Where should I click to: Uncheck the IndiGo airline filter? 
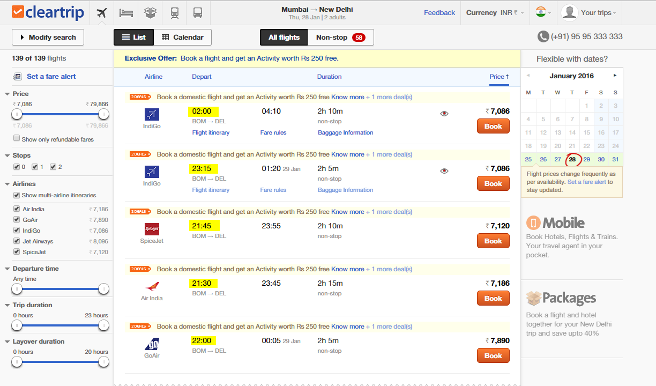17,231
